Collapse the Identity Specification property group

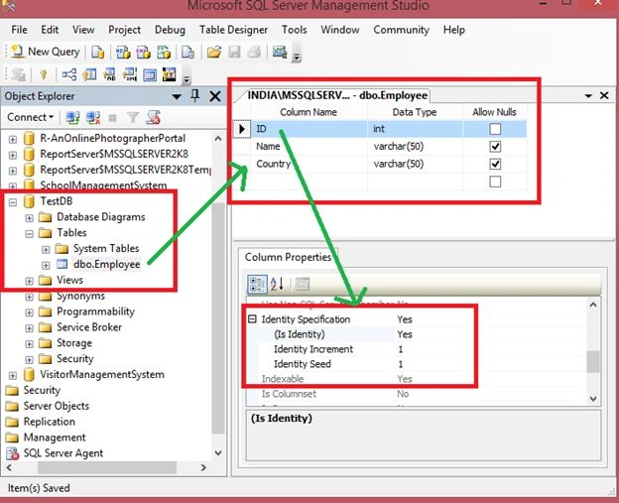(x=252, y=318)
